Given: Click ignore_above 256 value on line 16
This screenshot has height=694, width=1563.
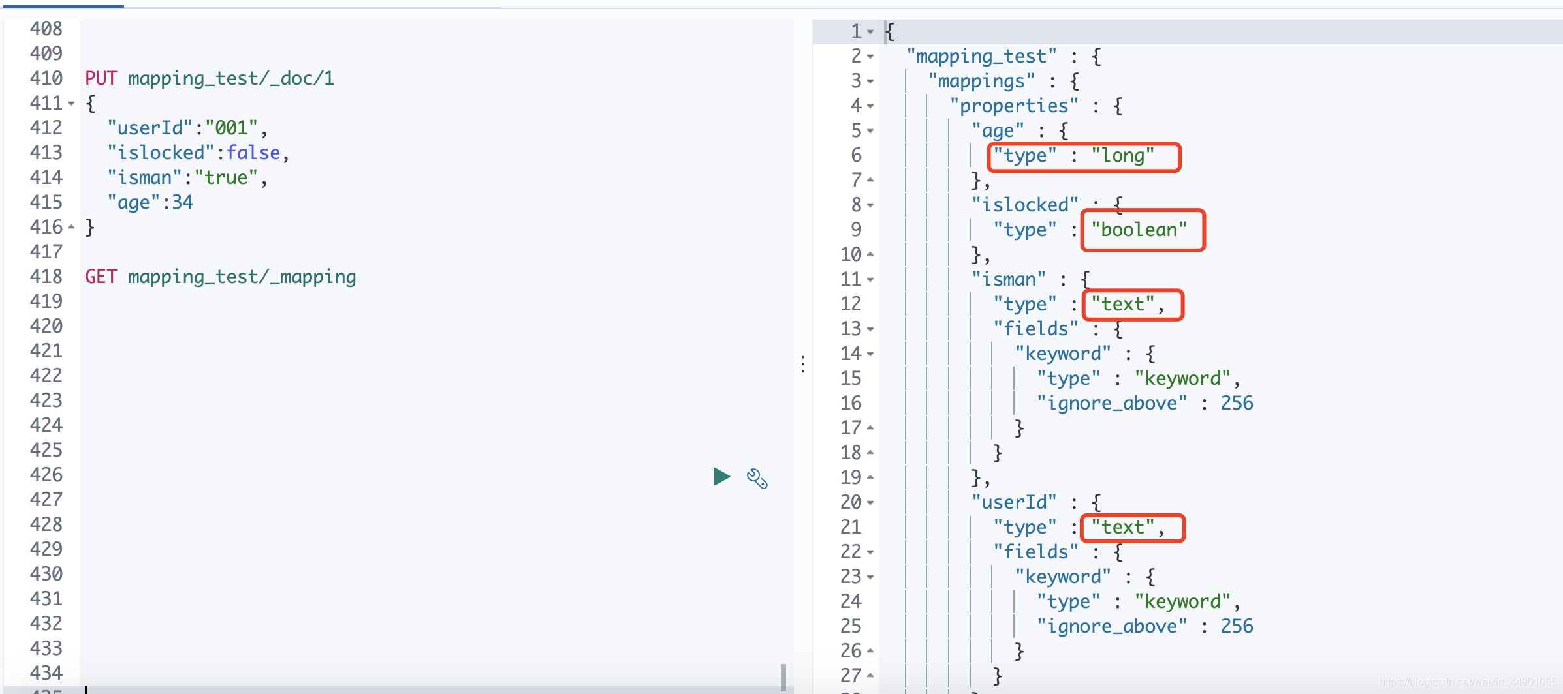Looking at the screenshot, I should point(1237,403).
